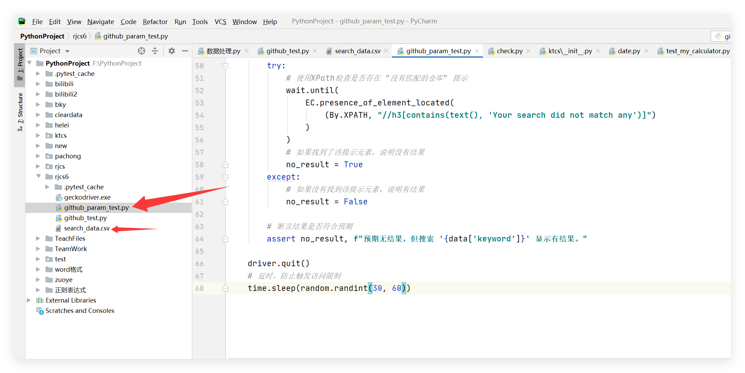Hide the Project panel with minus icon
Viewport: 745px width, 373px height.
click(185, 51)
